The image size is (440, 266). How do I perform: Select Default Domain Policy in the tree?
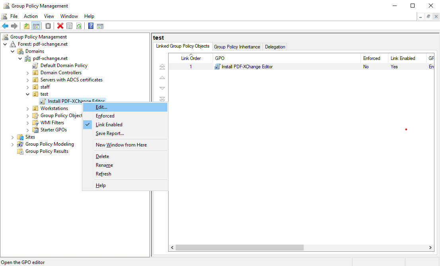coord(64,66)
